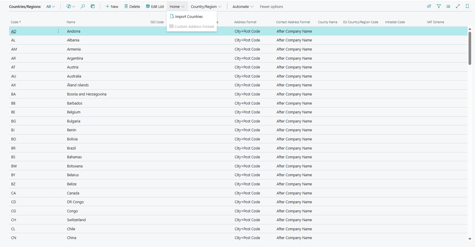Click City+Post Code in the Andorra row

(247, 31)
